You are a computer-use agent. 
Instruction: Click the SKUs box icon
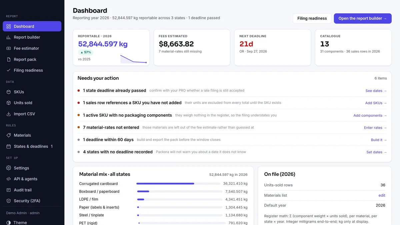9,92
